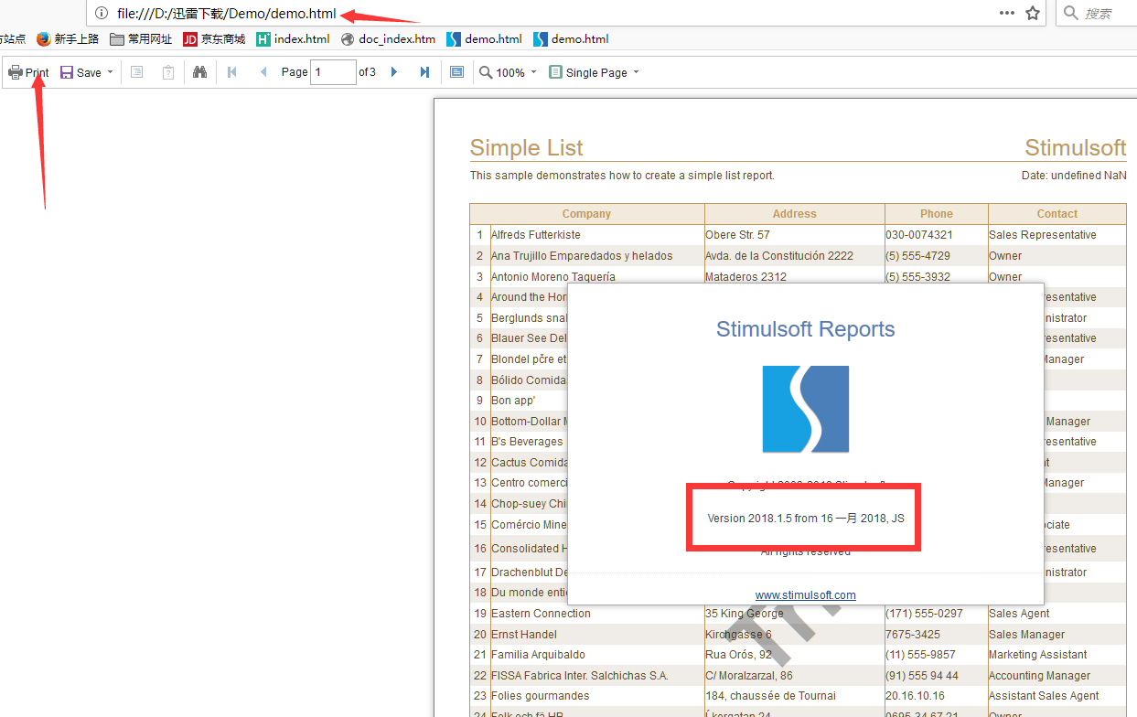Jump to last page of report
Image resolution: width=1137 pixels, height=717 pixels.
point(424,72)
